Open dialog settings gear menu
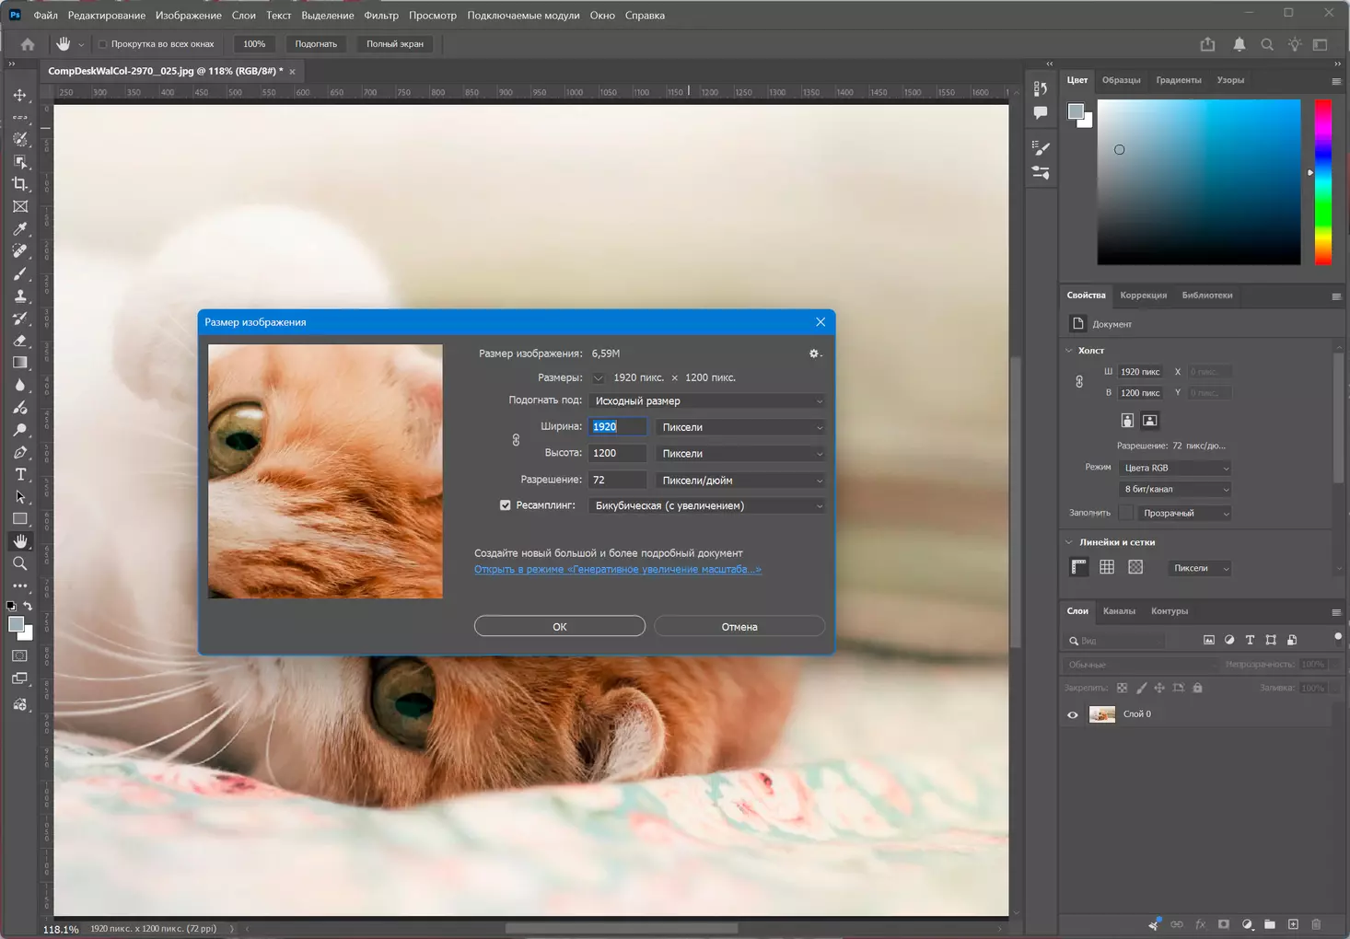 814,354
